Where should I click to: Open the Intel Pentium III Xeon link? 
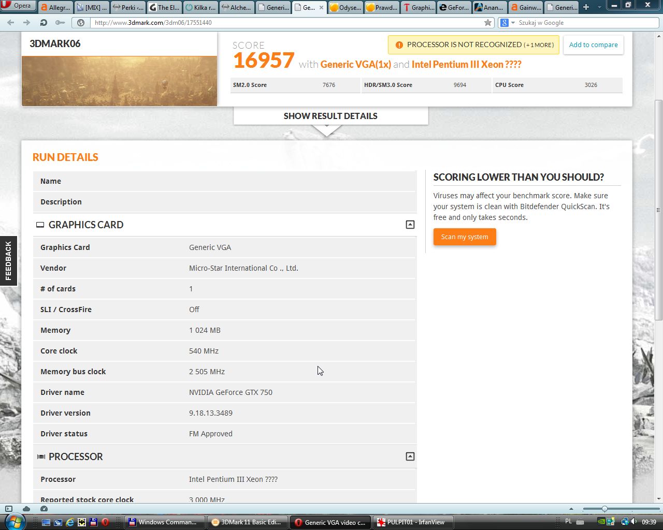point(466,64)
